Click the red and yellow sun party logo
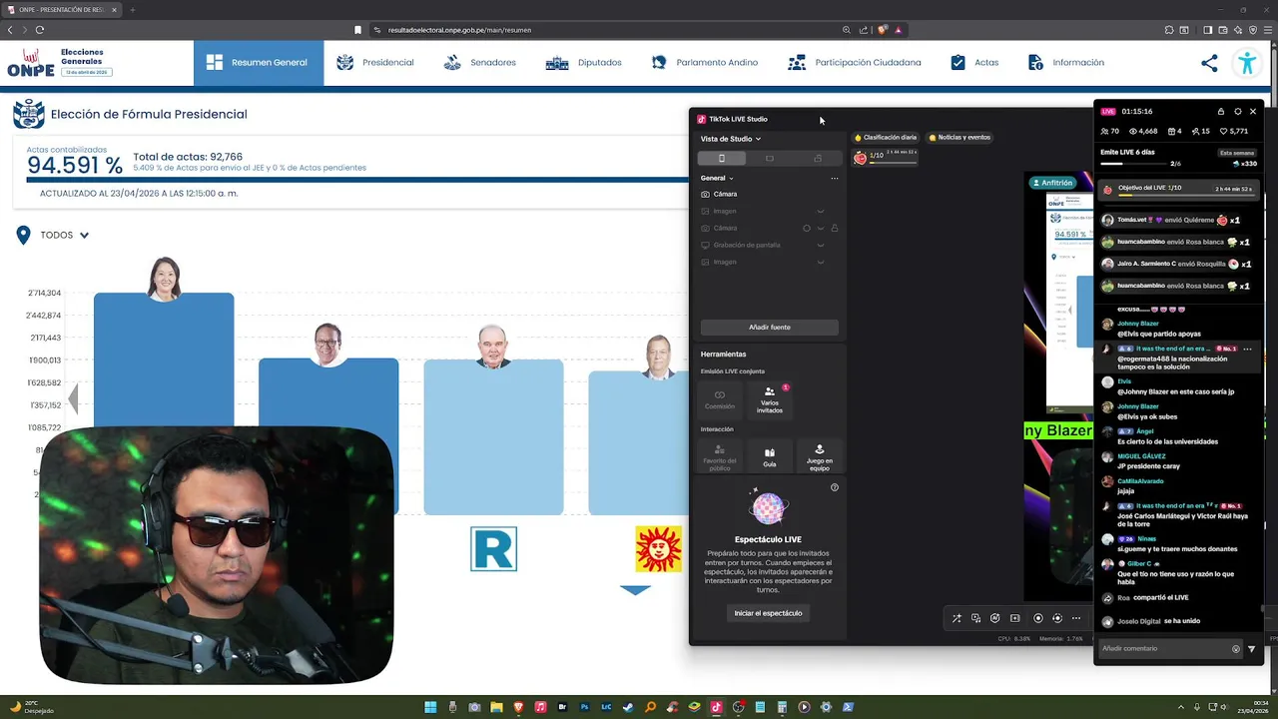1278x719 pixels. pyautogui.click(x=659, y=549)
